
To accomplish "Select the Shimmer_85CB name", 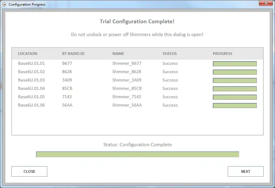I will [127, 88].
